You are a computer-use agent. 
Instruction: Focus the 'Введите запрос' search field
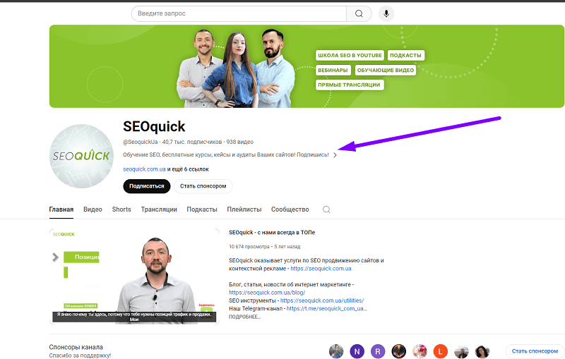[239, 13]
